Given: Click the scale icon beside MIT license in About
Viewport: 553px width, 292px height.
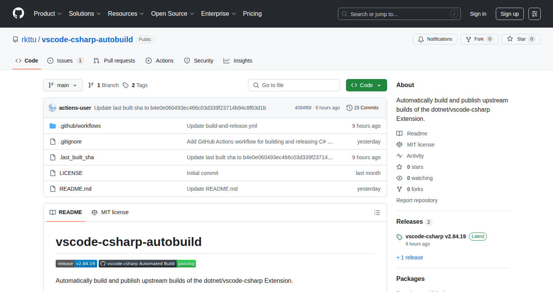Looking at the screenshot, I should tap(399, 145).
